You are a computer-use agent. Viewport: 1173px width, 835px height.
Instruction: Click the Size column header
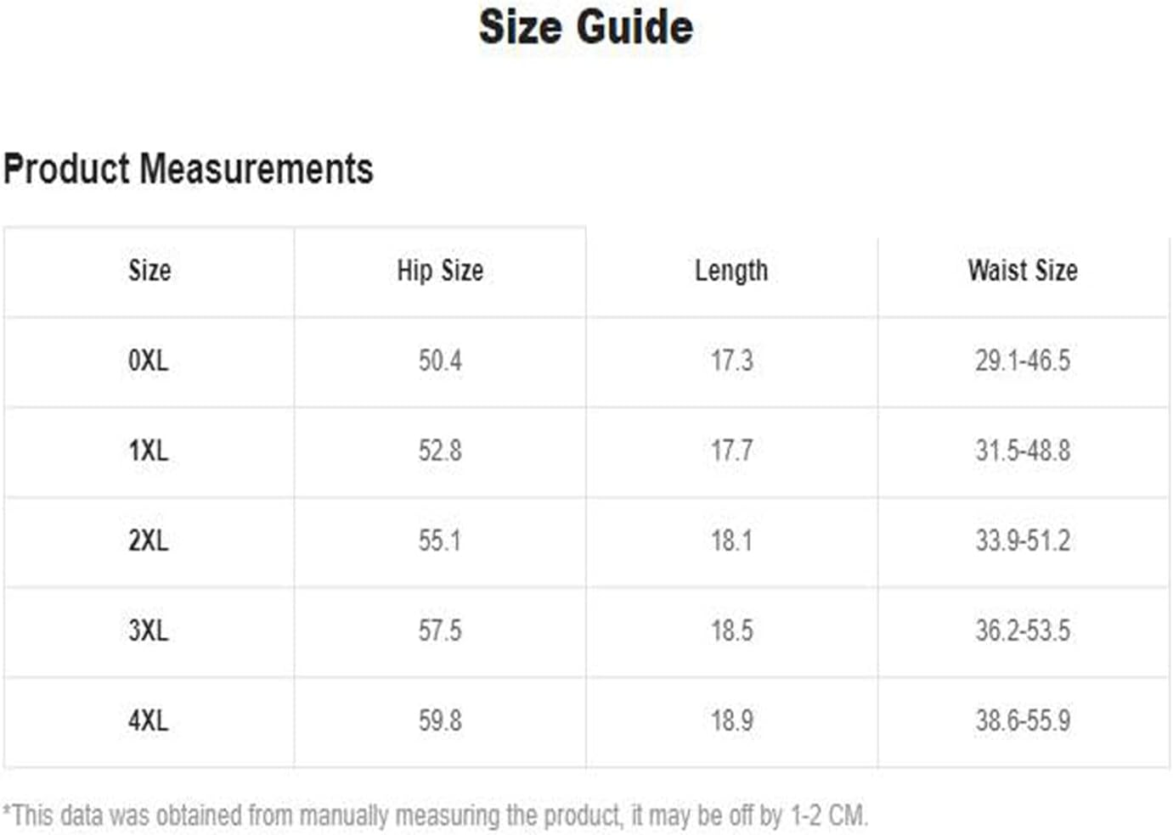[x=149, y=271]
